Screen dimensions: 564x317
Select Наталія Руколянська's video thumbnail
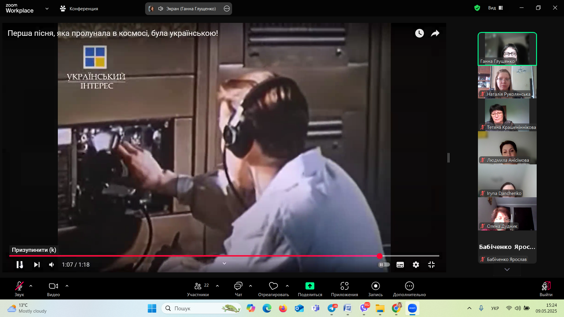tap(507, 82)
